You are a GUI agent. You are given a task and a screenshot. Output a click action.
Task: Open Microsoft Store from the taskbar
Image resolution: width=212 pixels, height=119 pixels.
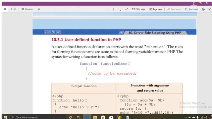tap(103, 117)
